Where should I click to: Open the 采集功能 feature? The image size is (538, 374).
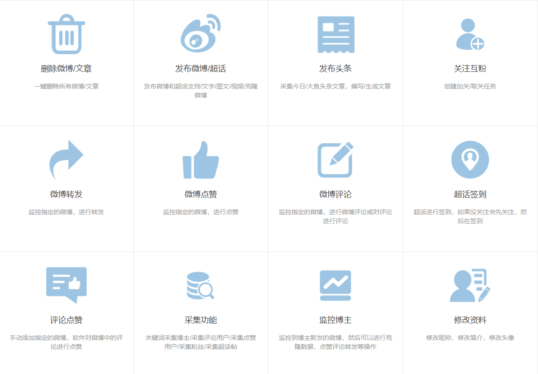(x=202, y=321)
